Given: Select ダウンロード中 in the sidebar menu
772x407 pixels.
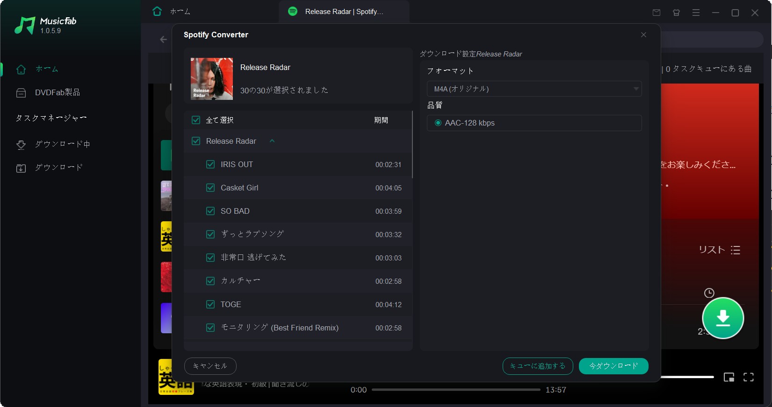Looking at the screenshot, I should click(x=63, y=144).
